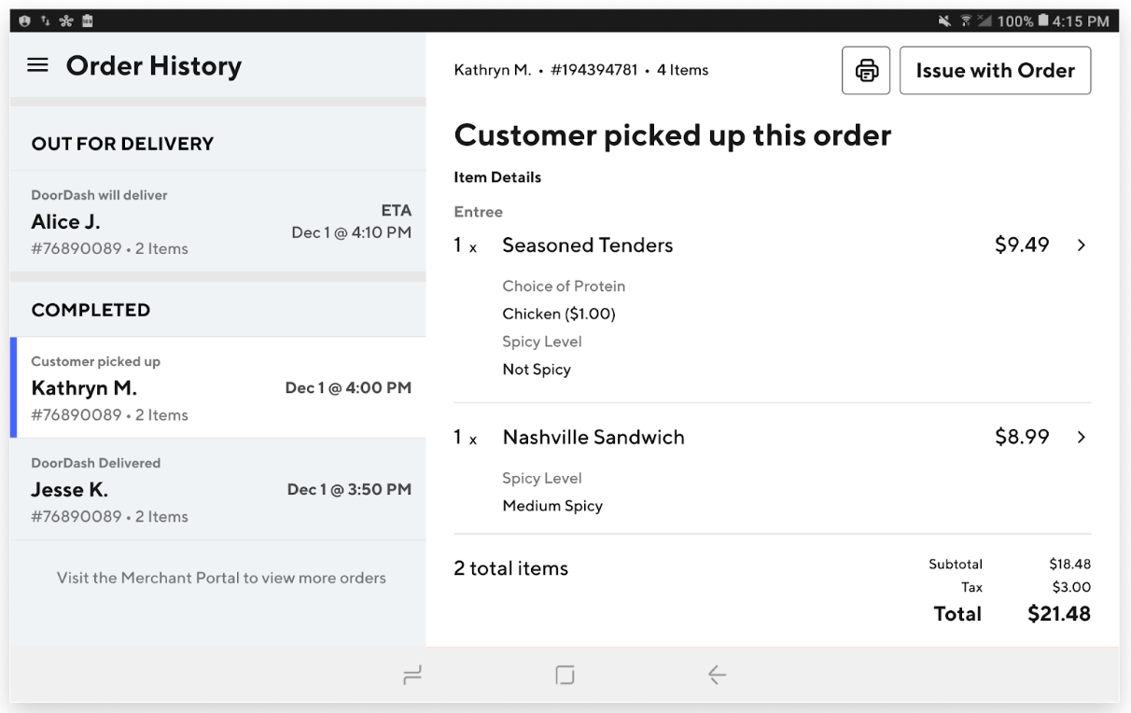Tap the Wi-Fi signal status icon

tap(966, 19)
